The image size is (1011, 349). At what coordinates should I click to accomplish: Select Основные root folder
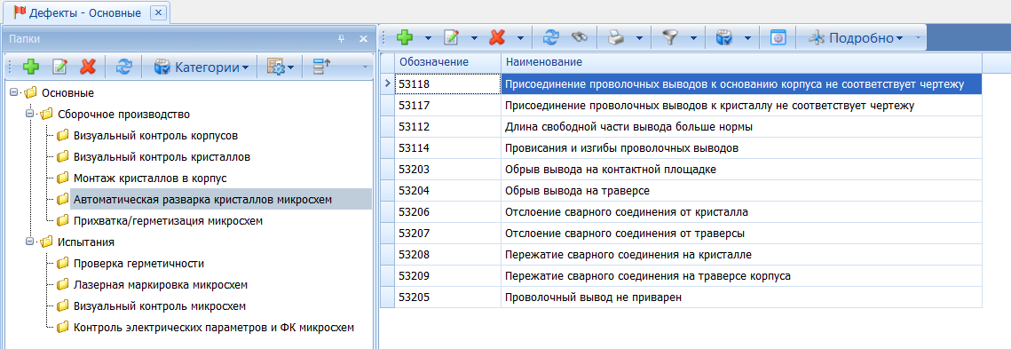[x=67, y=93]
